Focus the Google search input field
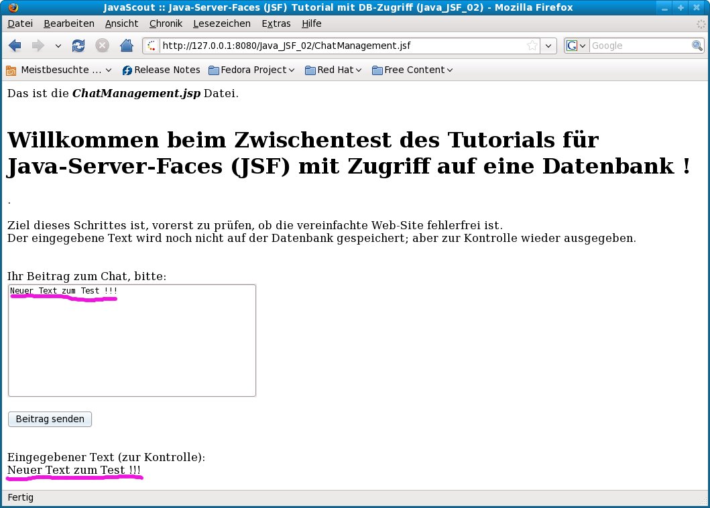The image size is (710, 508). pos(640,46)
